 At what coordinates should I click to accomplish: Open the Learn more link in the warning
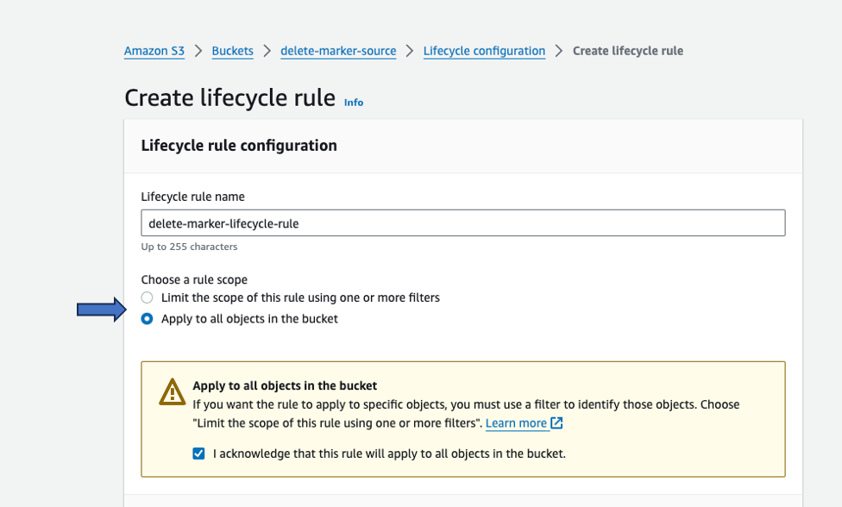pos(515,423)
